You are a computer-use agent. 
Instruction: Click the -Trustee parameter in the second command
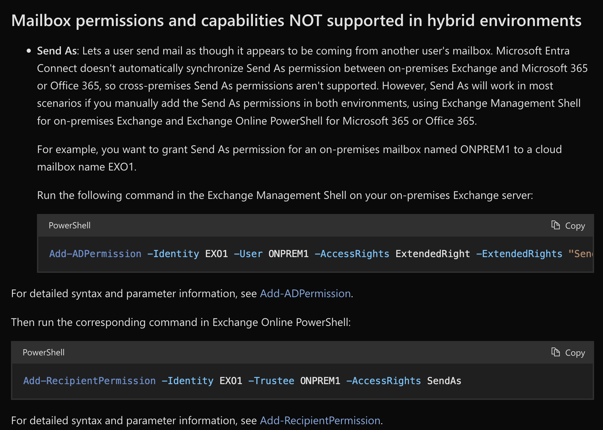[x=272, y=381]
